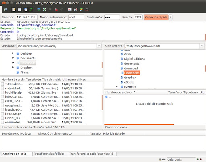Click the geogebra.j... file icon
Image resolution: width=206 pixels, height=162 pixels.
[2, 105]
